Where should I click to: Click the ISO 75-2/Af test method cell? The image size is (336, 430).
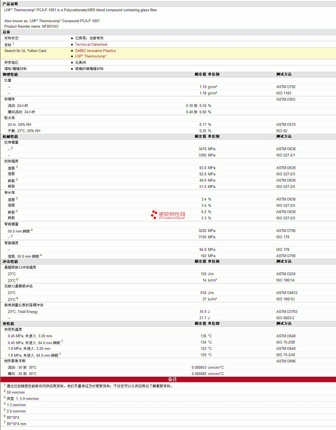tap(286, 355)
